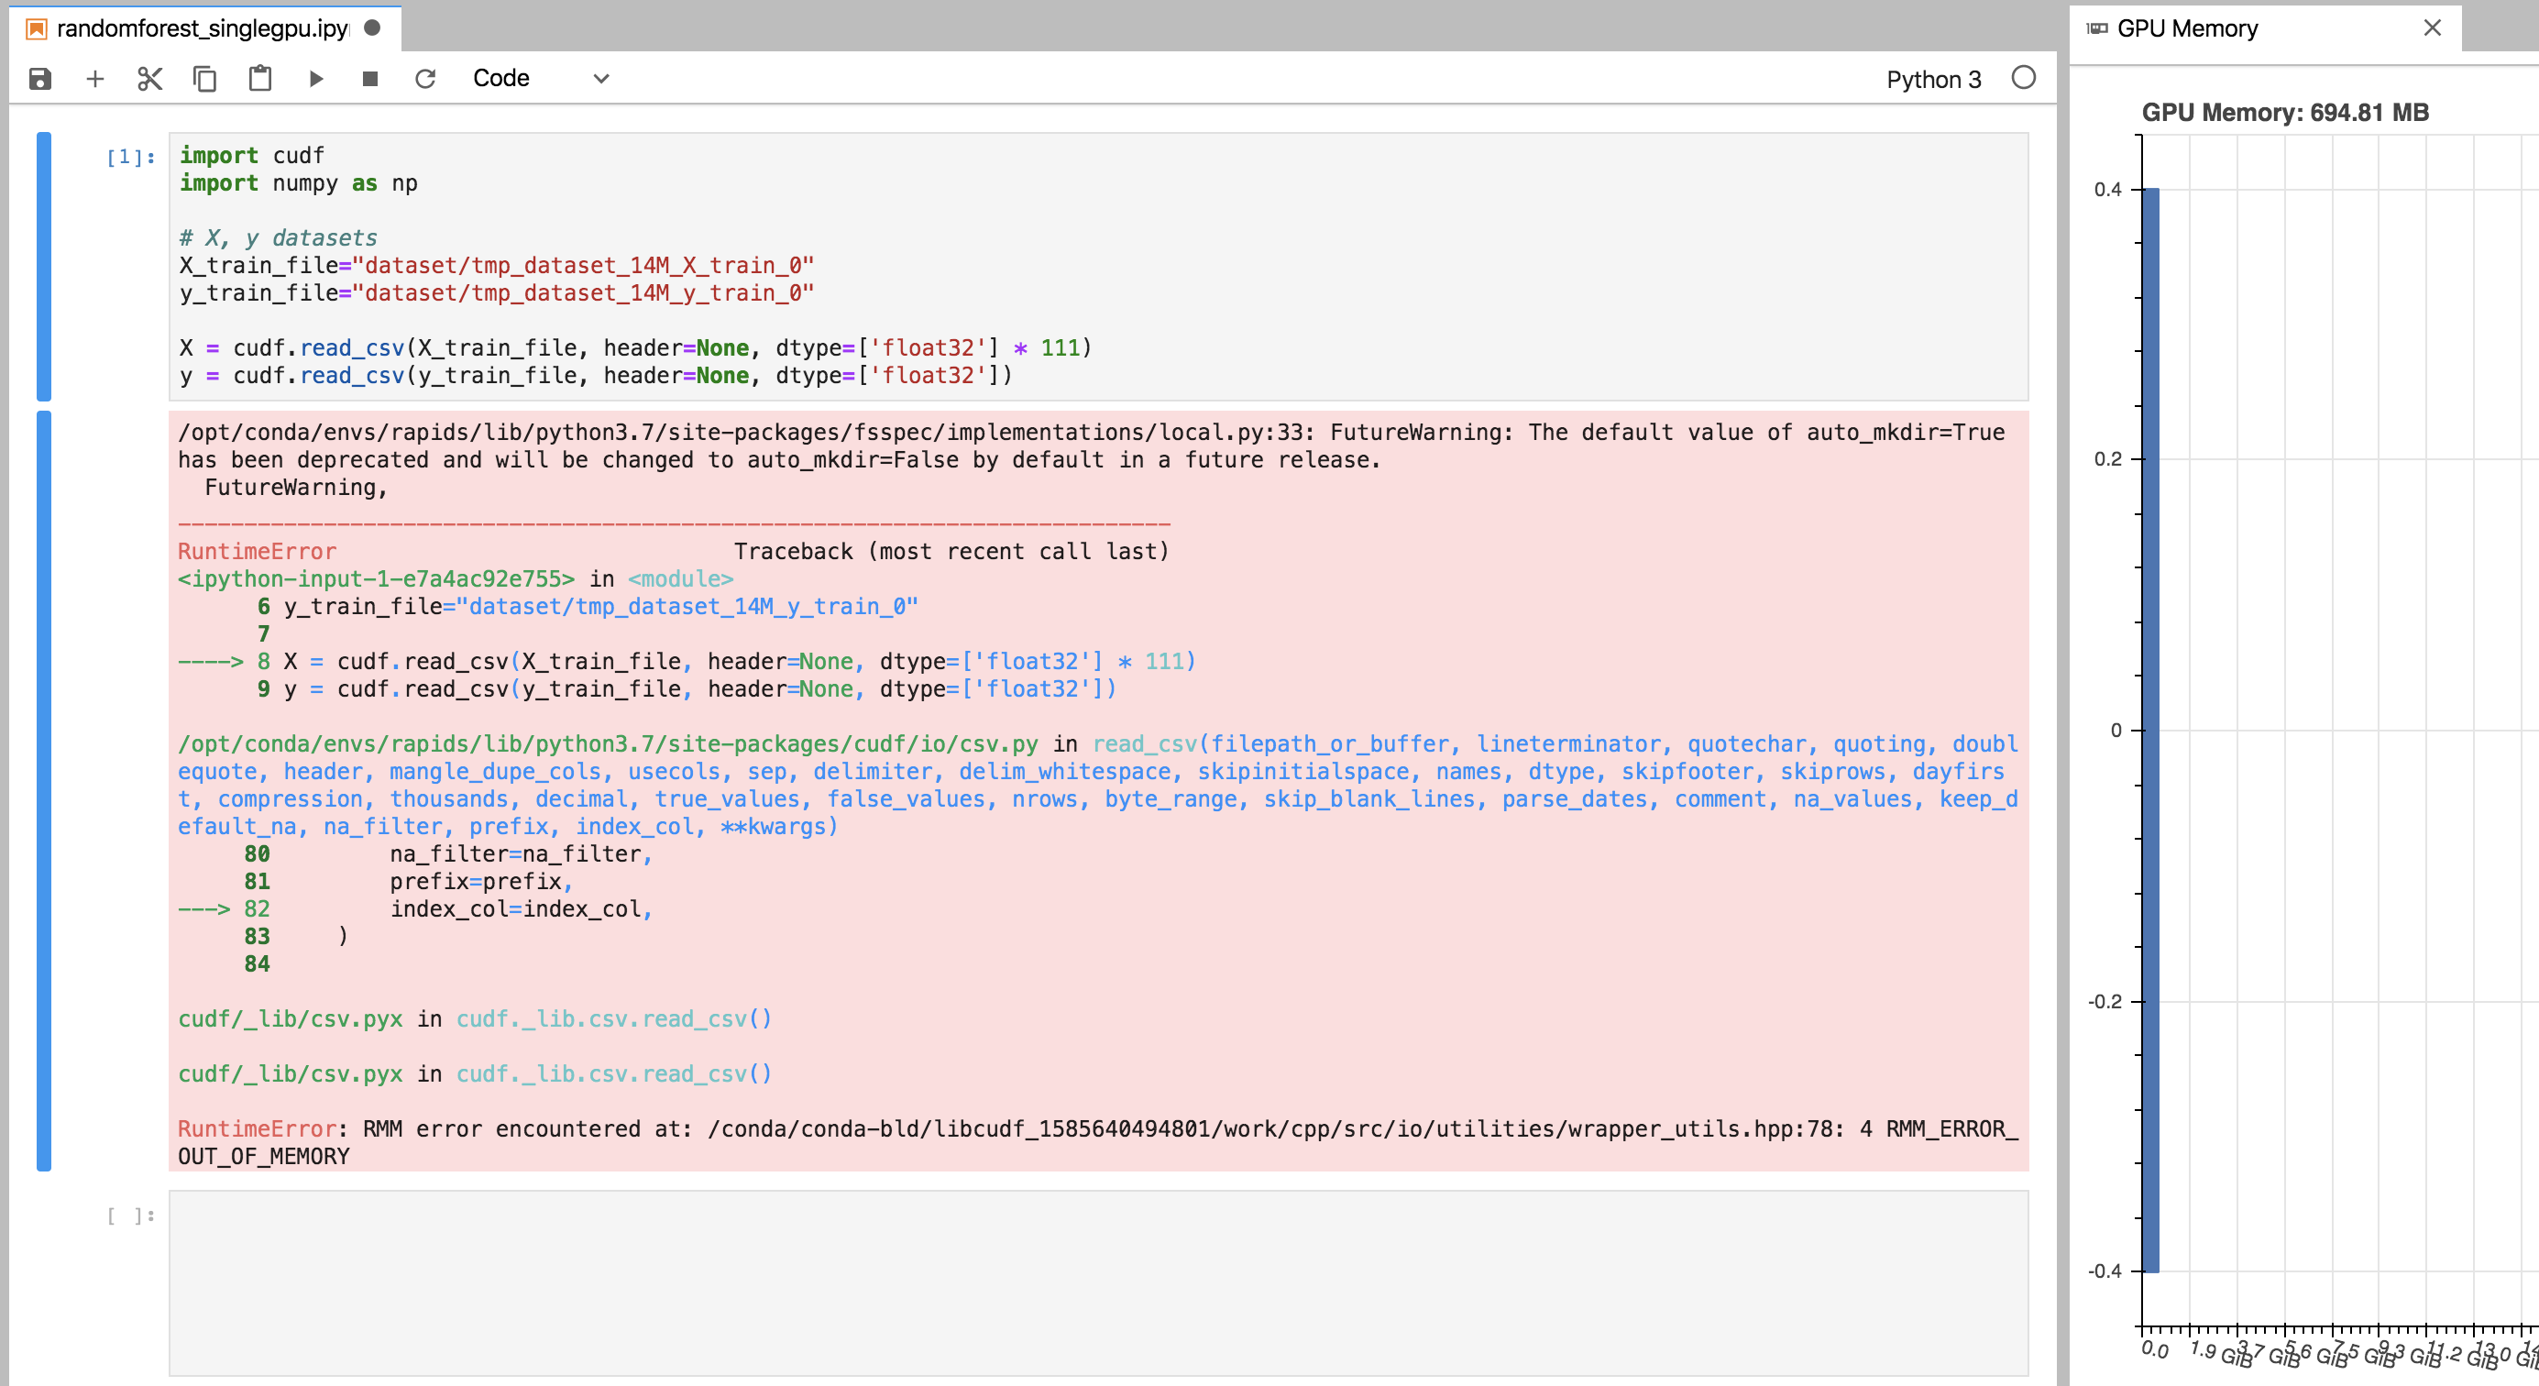Insert a new cell below with plus icon
Viewport: 2539px width, 1386px height.
(x=94, y=79)
